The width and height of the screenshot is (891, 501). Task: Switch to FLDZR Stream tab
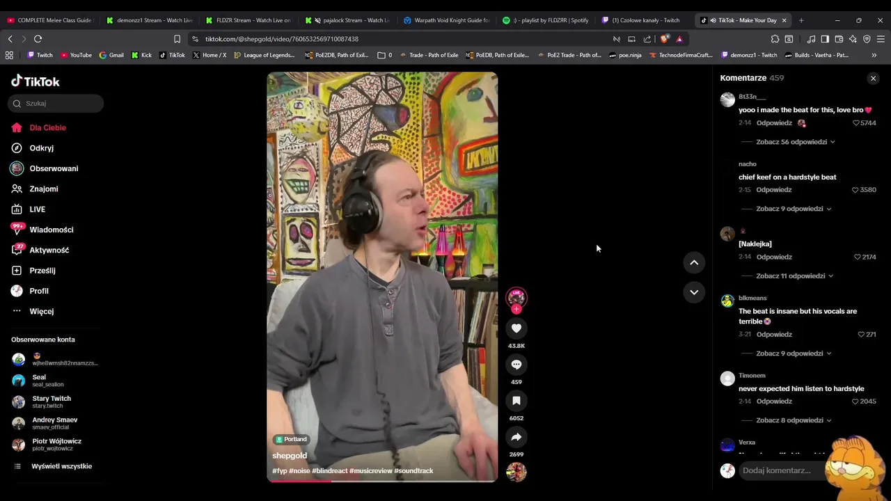point(249,20)
